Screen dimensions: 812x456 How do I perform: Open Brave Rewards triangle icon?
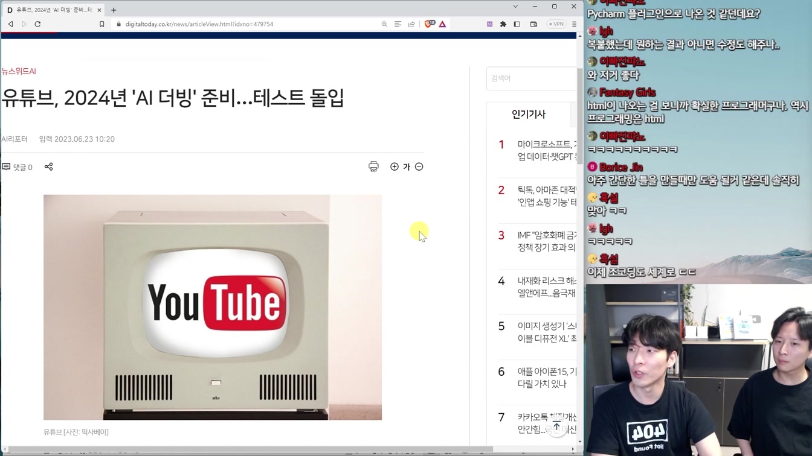[x=442, y=24]
